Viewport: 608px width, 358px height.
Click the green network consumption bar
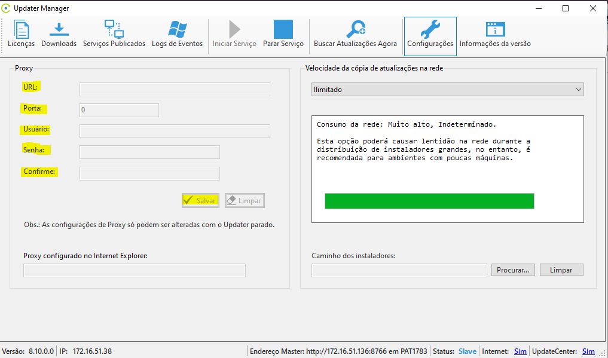[x=429, y=201]
